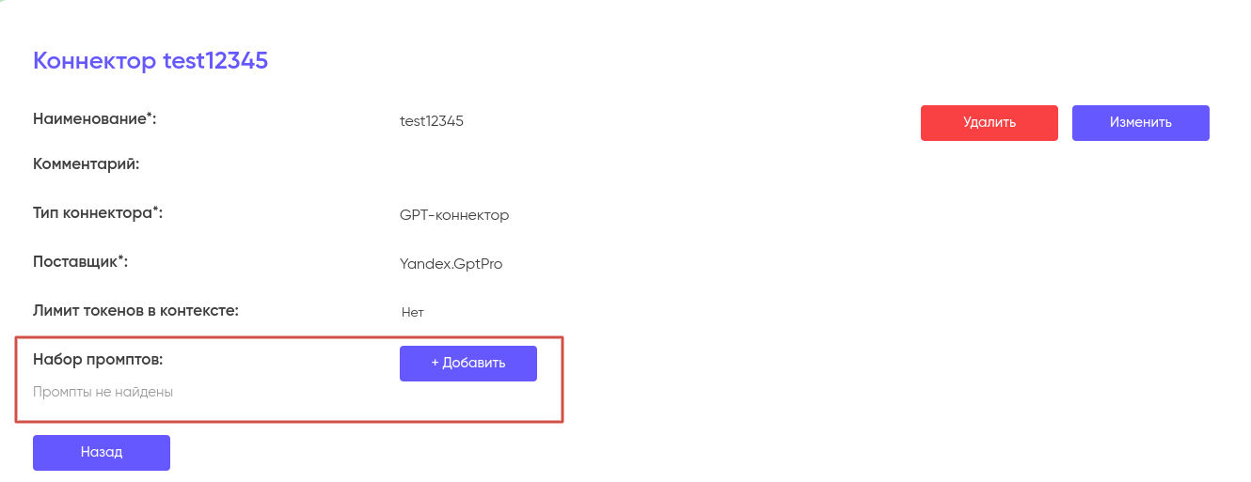Click the plus sign on Добавить button
The height and width of the screenshot is (482, 1251).
click(x=435, y=364)
